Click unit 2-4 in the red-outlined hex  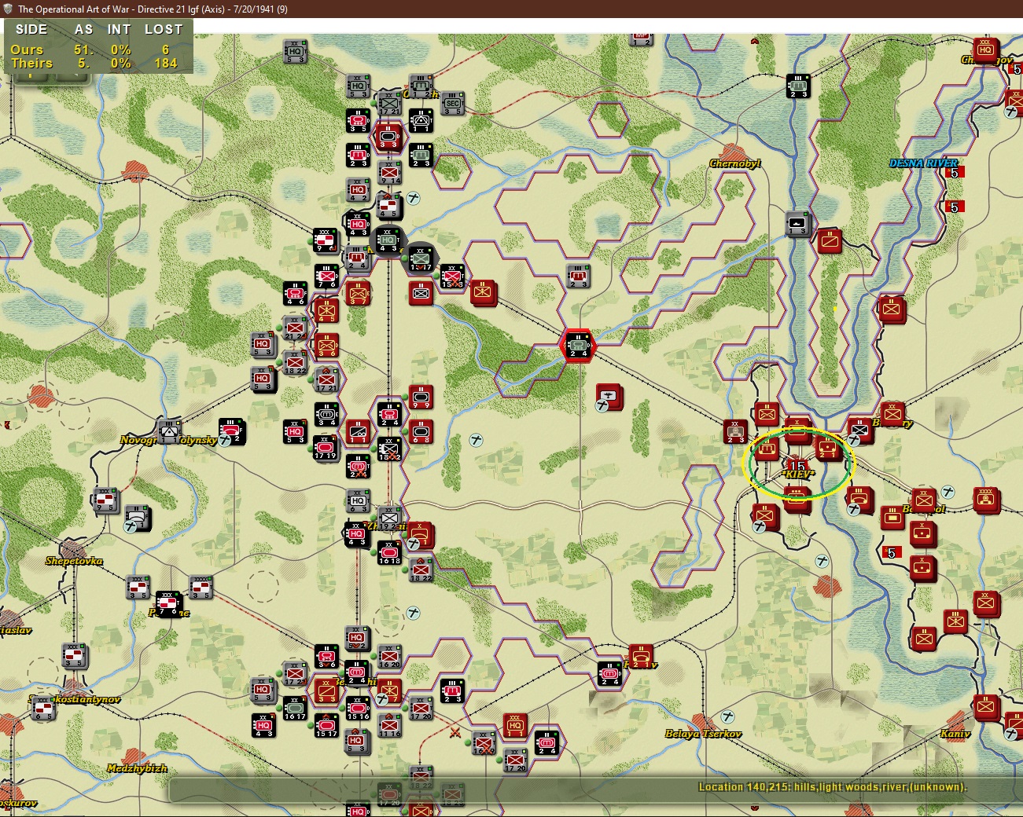(x=578, y=345)
